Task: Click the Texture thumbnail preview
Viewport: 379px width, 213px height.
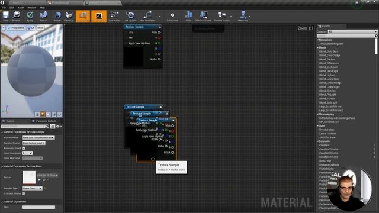Action: pos(29,177)
